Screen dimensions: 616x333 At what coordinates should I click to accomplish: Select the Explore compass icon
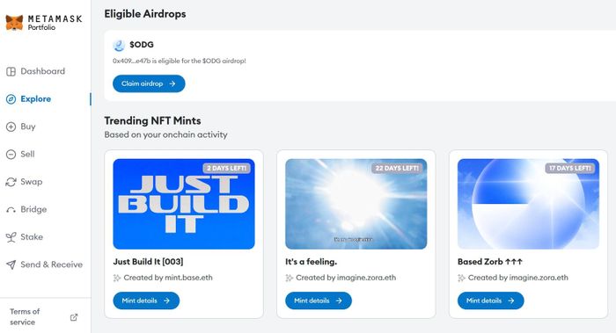coord(11,99)
